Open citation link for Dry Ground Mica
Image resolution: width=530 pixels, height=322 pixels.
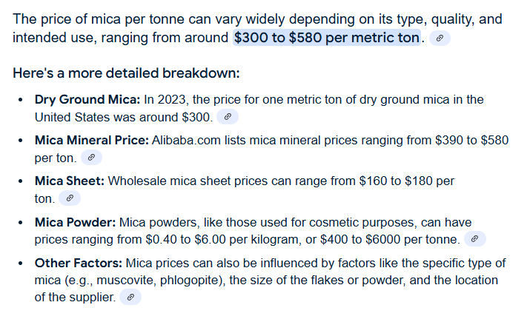coord(228,117)
